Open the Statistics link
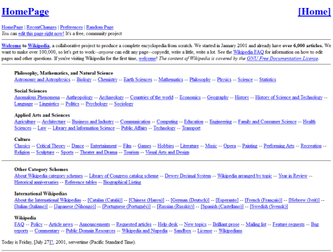The height and width of the screenshot is (252, 333). pyautogui.click(x=268, y=80)
